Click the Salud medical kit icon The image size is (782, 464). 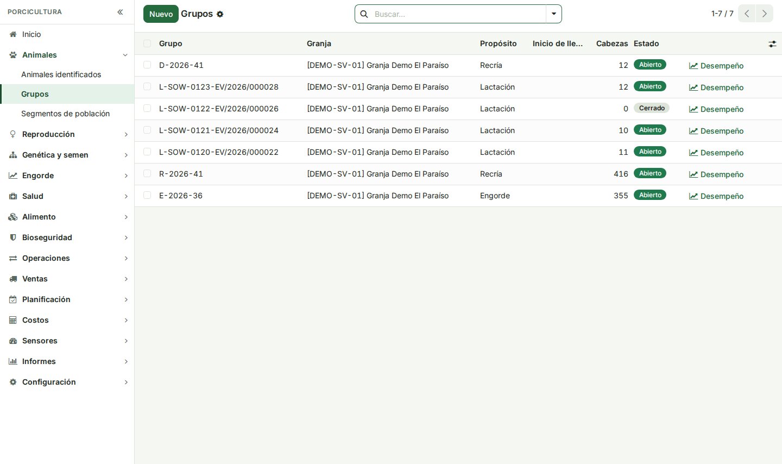(13, 196)
